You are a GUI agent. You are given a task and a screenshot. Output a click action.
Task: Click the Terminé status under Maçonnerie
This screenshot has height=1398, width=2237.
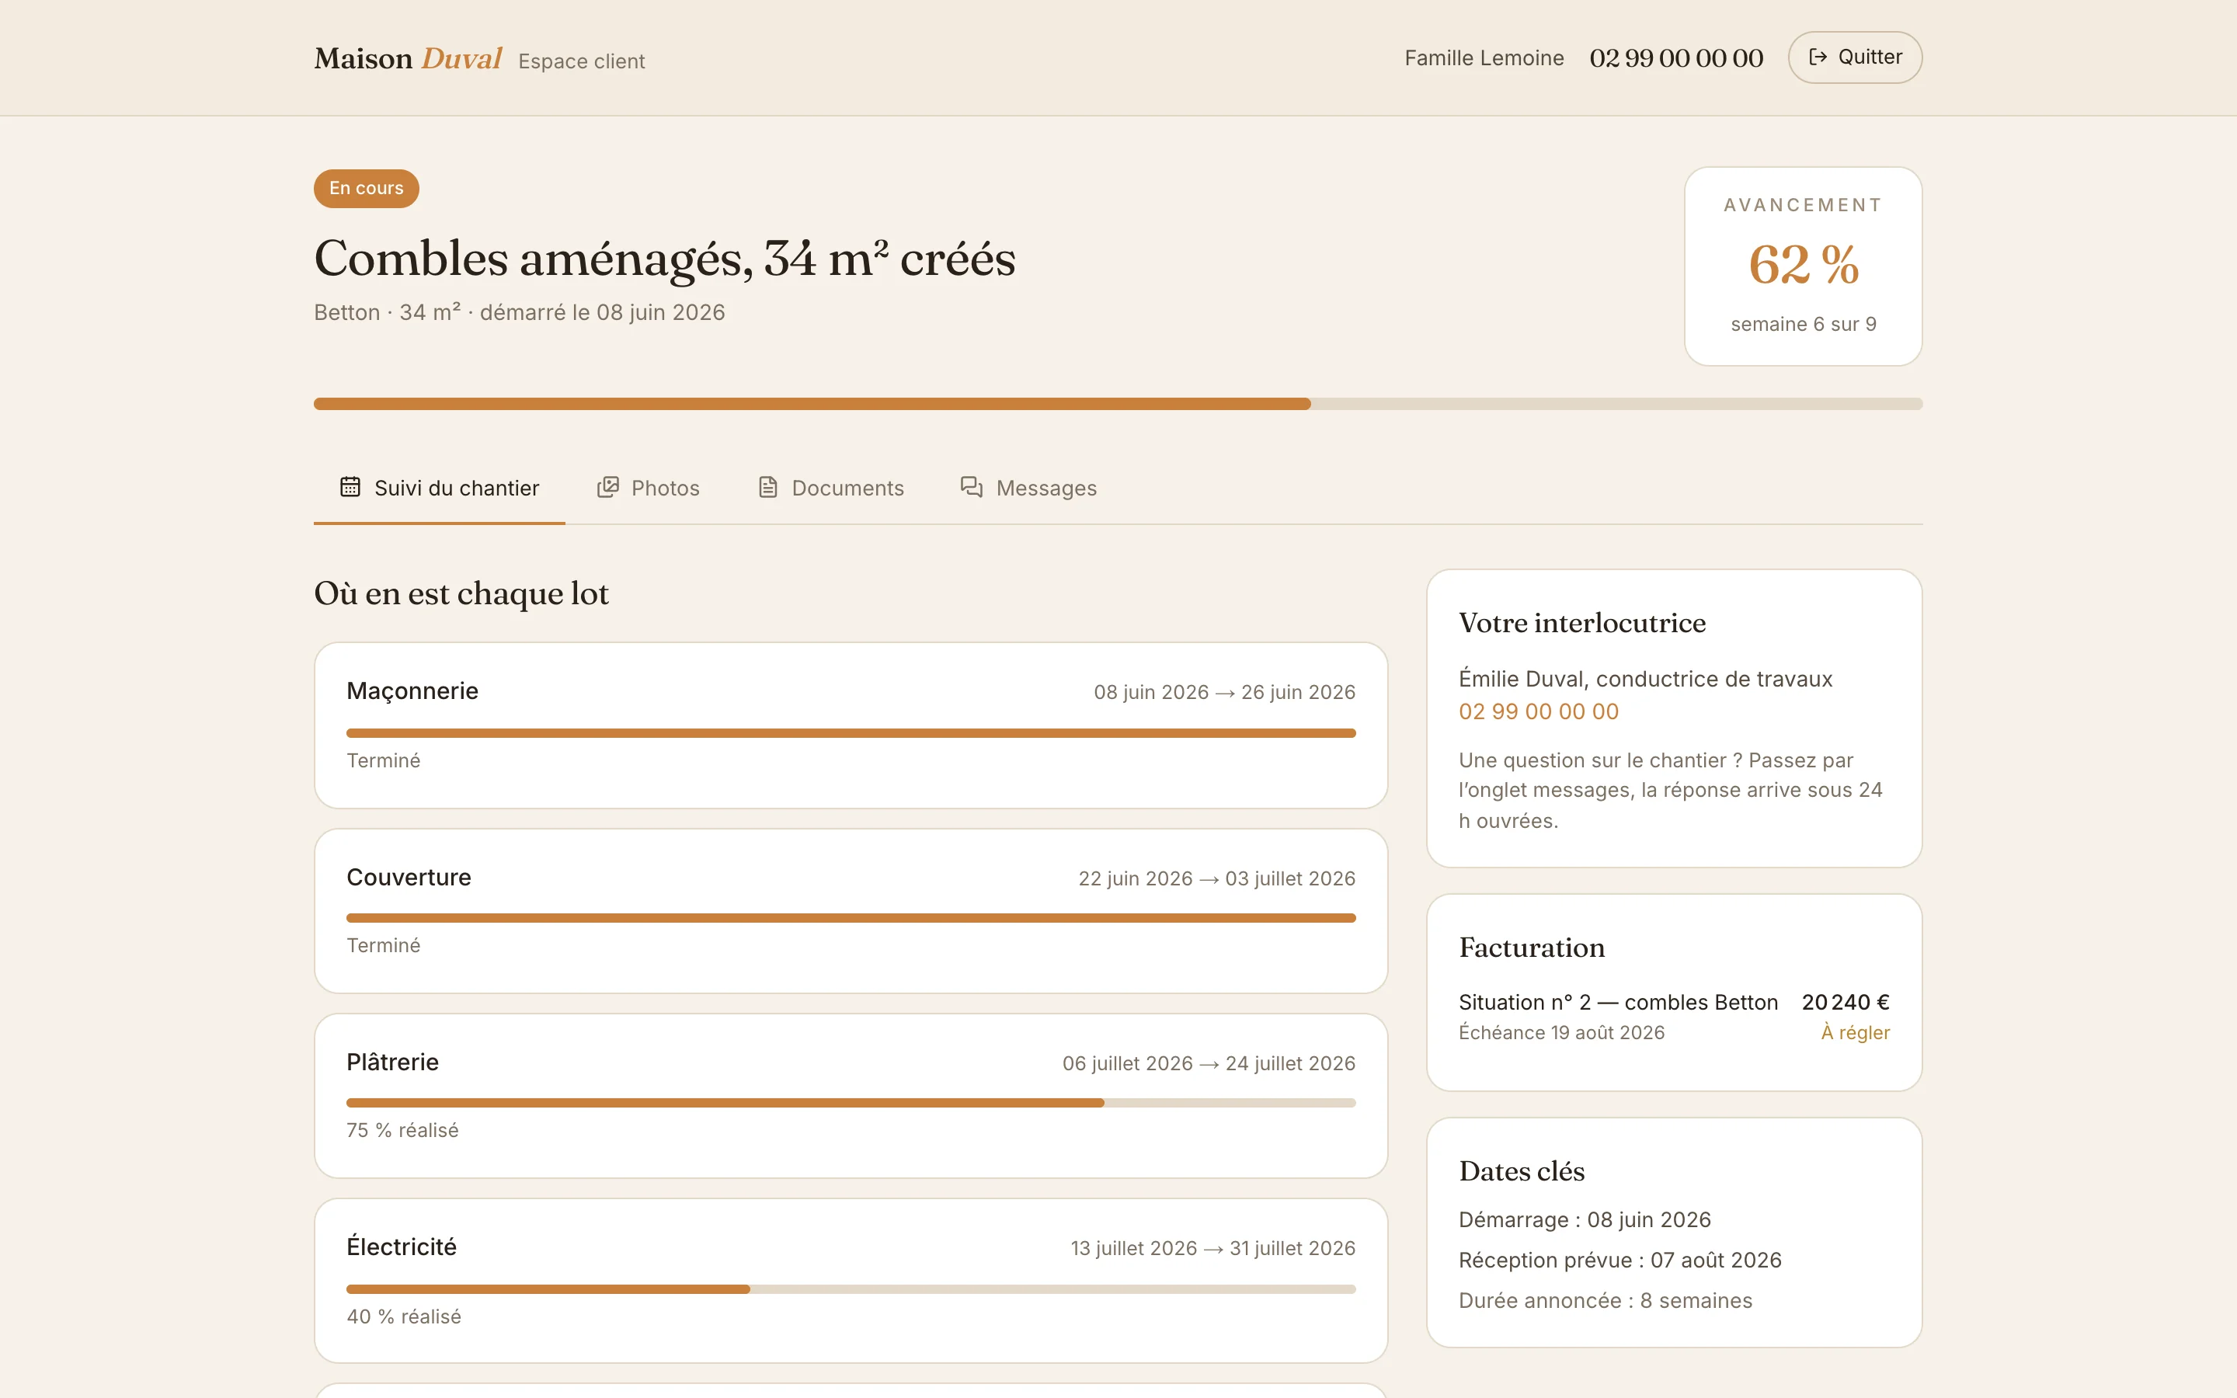click(x=384, y=761)
